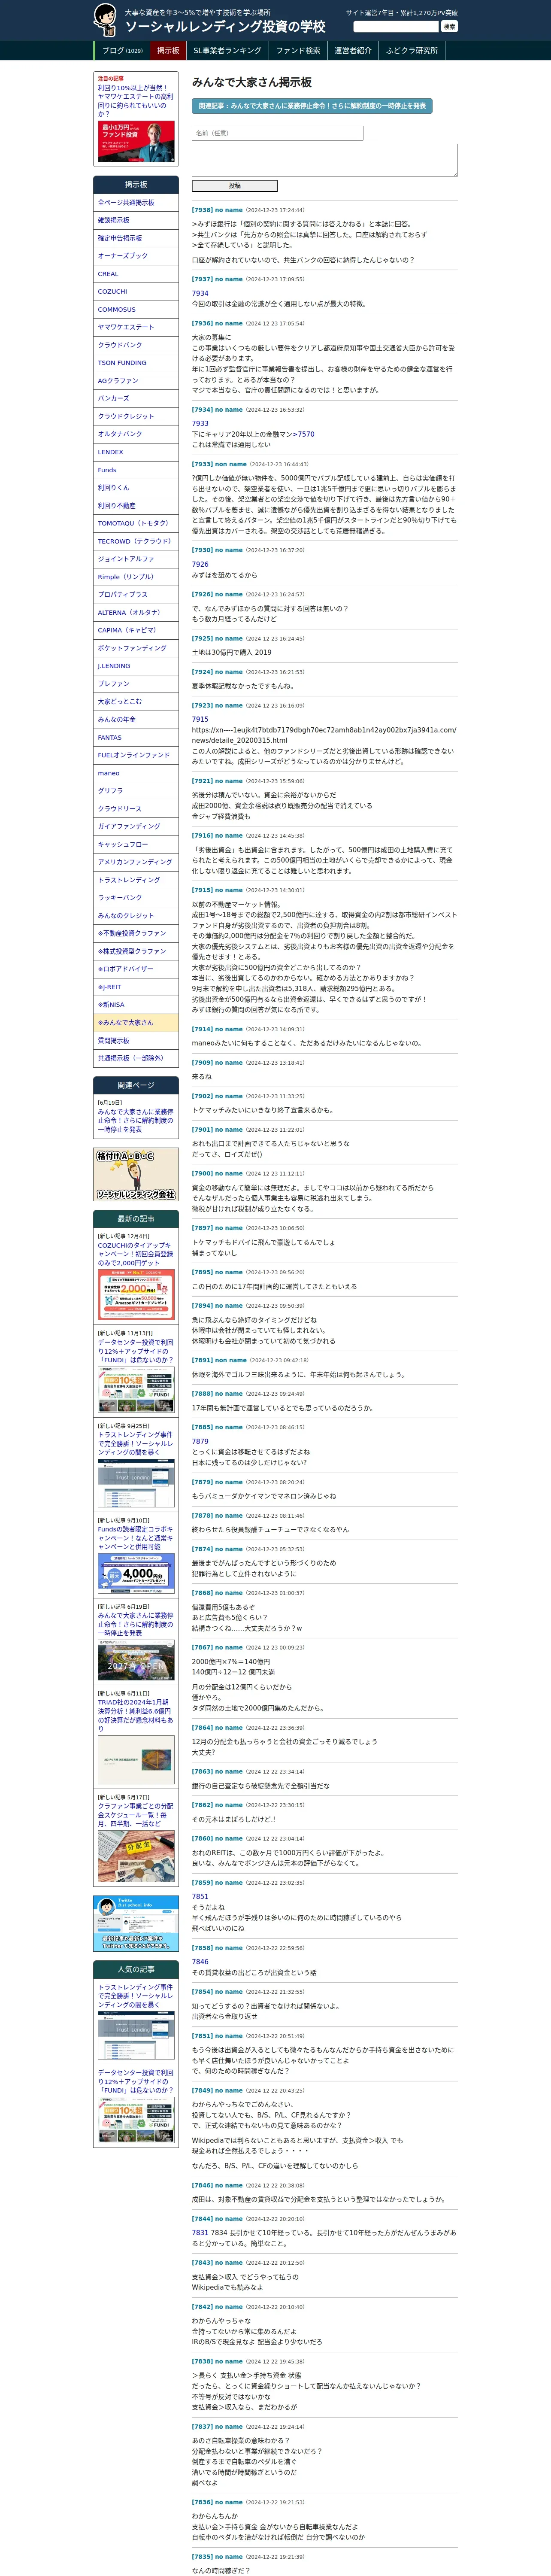Open the 質問掲示板 board
This screenshot has width=551, height=2576.
pos(136,1041)
